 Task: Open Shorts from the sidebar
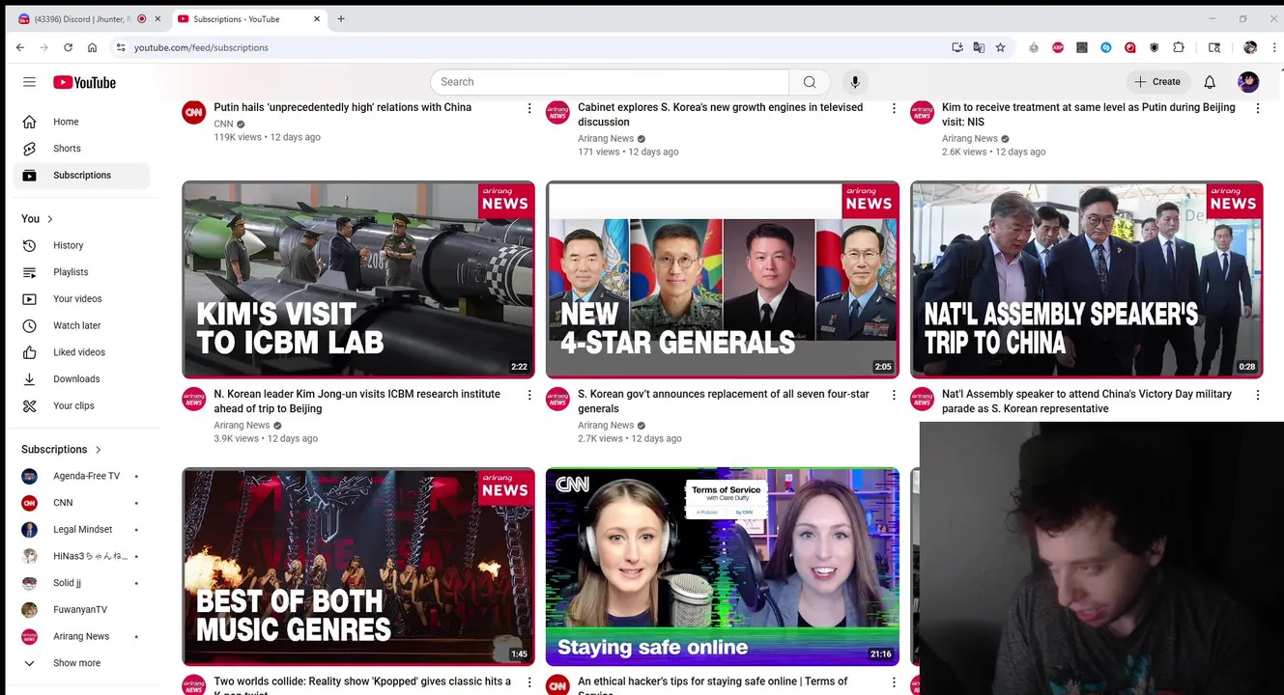[83, 149]
